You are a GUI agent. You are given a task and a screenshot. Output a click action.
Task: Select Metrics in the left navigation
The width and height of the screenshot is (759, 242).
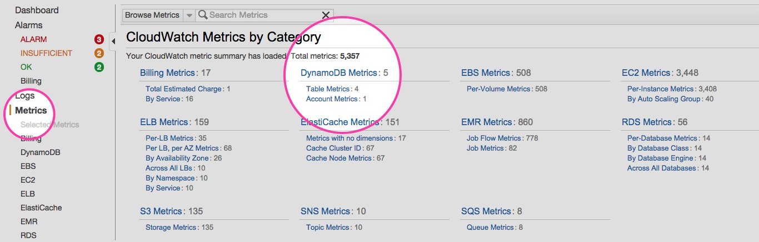coord(31,110)
